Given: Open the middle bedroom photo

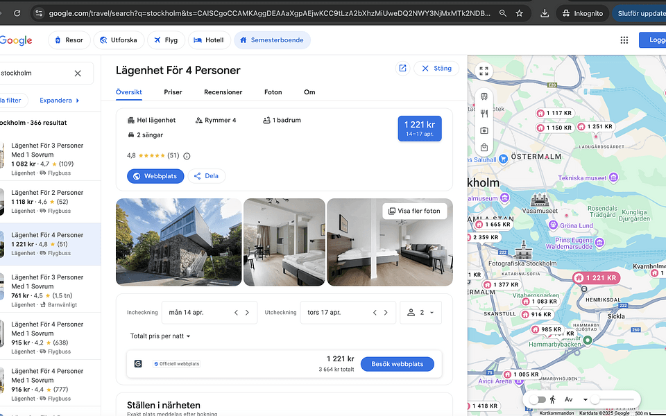Looking at the screenshot, I should point(284,242).
